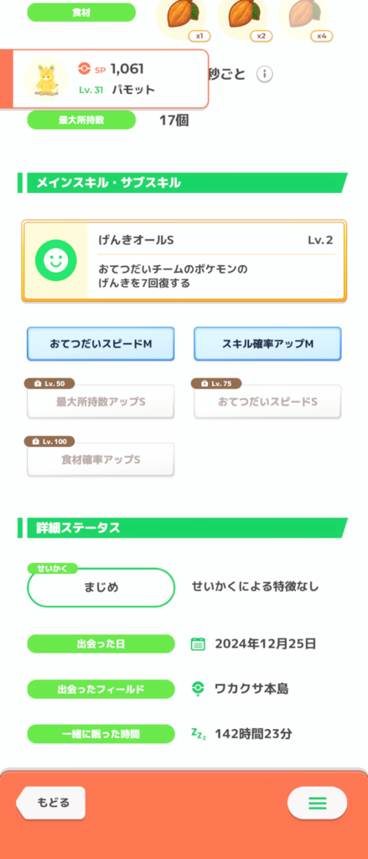The image size is (368, 859).
Task: Tap locked おてつだいスピードS skill
Action: click(x=267, y=402)
